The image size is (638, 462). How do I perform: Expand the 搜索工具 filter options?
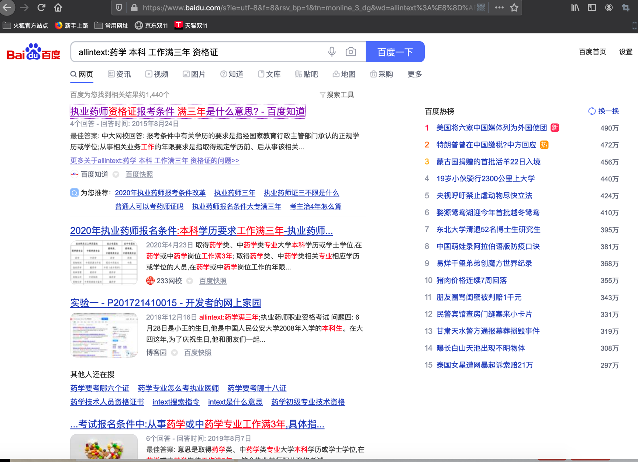pyautogui.click(x=337, y=95)
